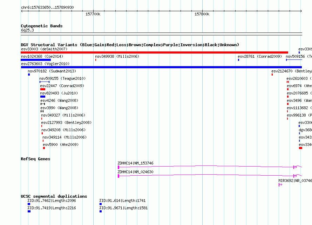Click the esv2124670 variant label
The image size is (312, 225).
[x=292, y=71]
